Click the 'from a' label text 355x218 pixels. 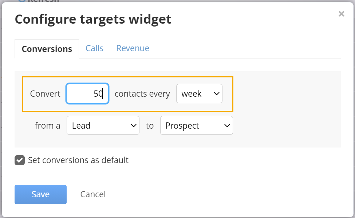click(48, 126)
